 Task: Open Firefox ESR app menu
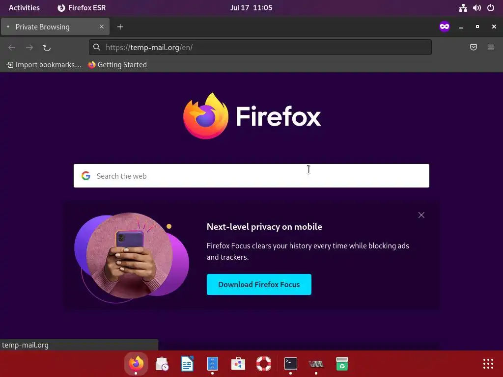(82, 8)
